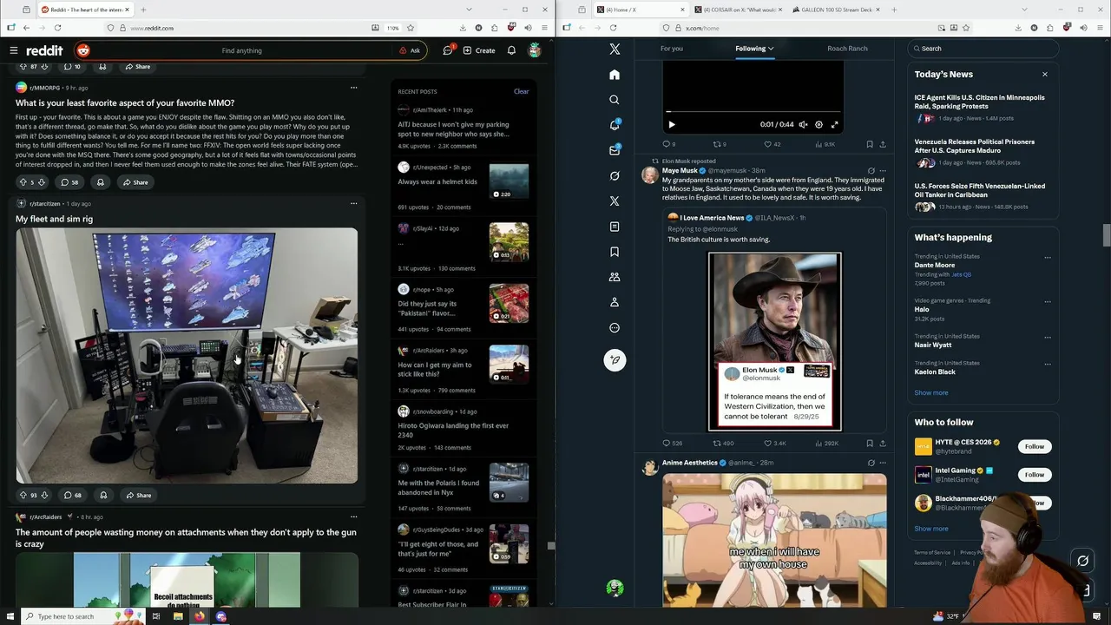Image resolution: width=1111 pixels, height=625 pixels.
Task: Open more options for Nasir Wyatt trend
Action: coord(1048,337)
